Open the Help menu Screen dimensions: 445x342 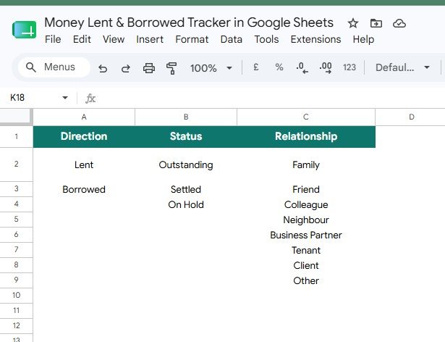point(363,39)
